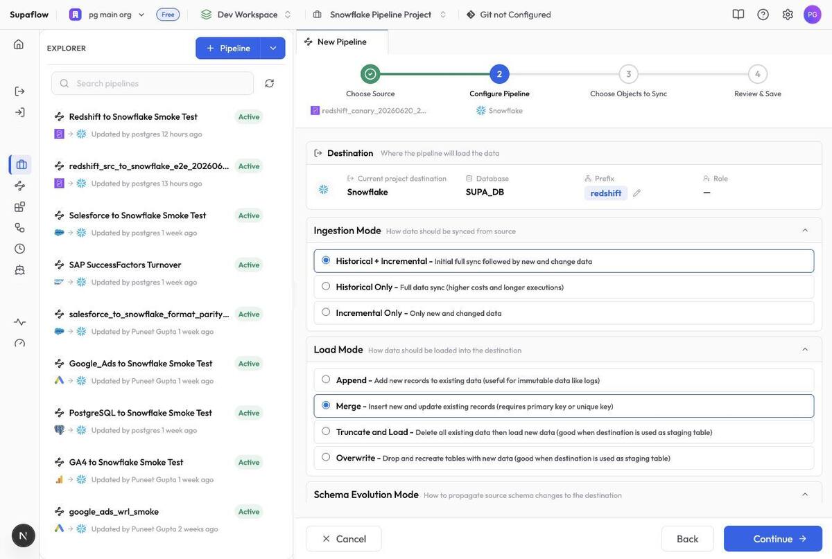Screen dimensions: 832x559
Task: Click the Back button
Action: pos(688,539)
